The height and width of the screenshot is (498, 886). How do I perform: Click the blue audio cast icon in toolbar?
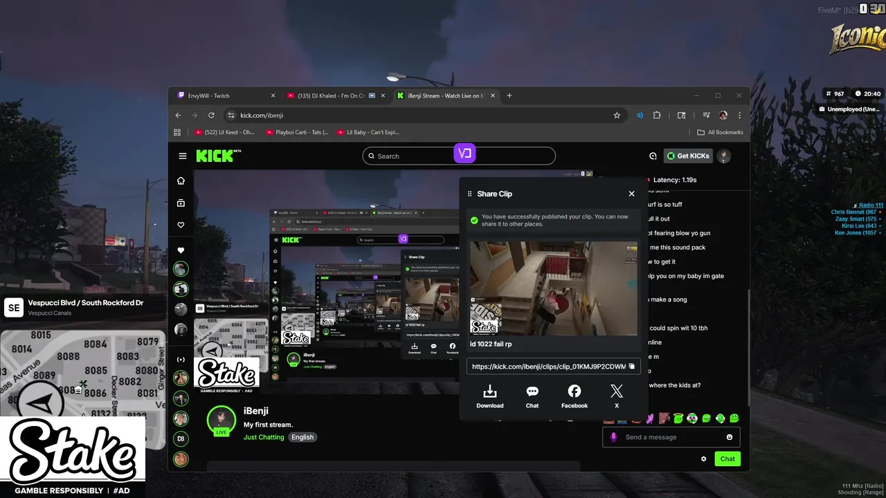point(640,116)
